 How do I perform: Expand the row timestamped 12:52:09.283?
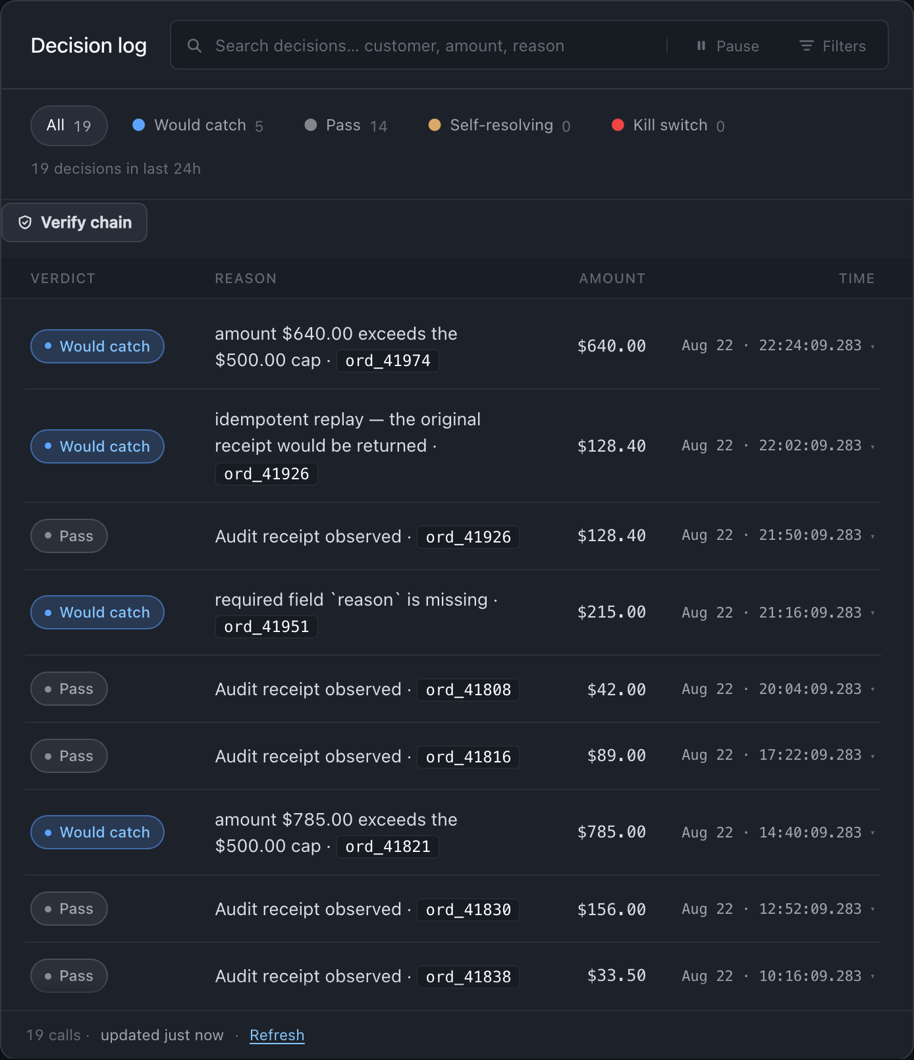873,909
